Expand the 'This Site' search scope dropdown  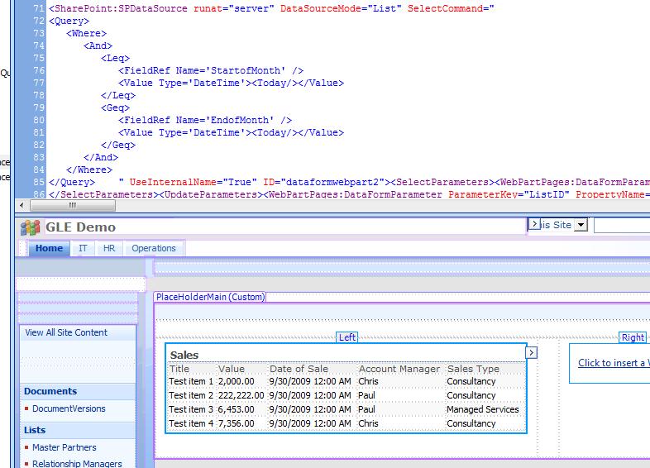point(581,225)
